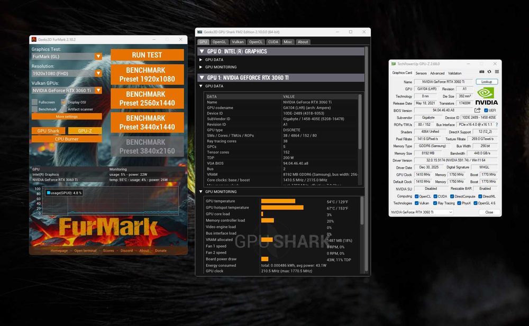Screen dimensions: 529x326
Task: Open More settings in FurMark
Action: click(x=67, y=116)
